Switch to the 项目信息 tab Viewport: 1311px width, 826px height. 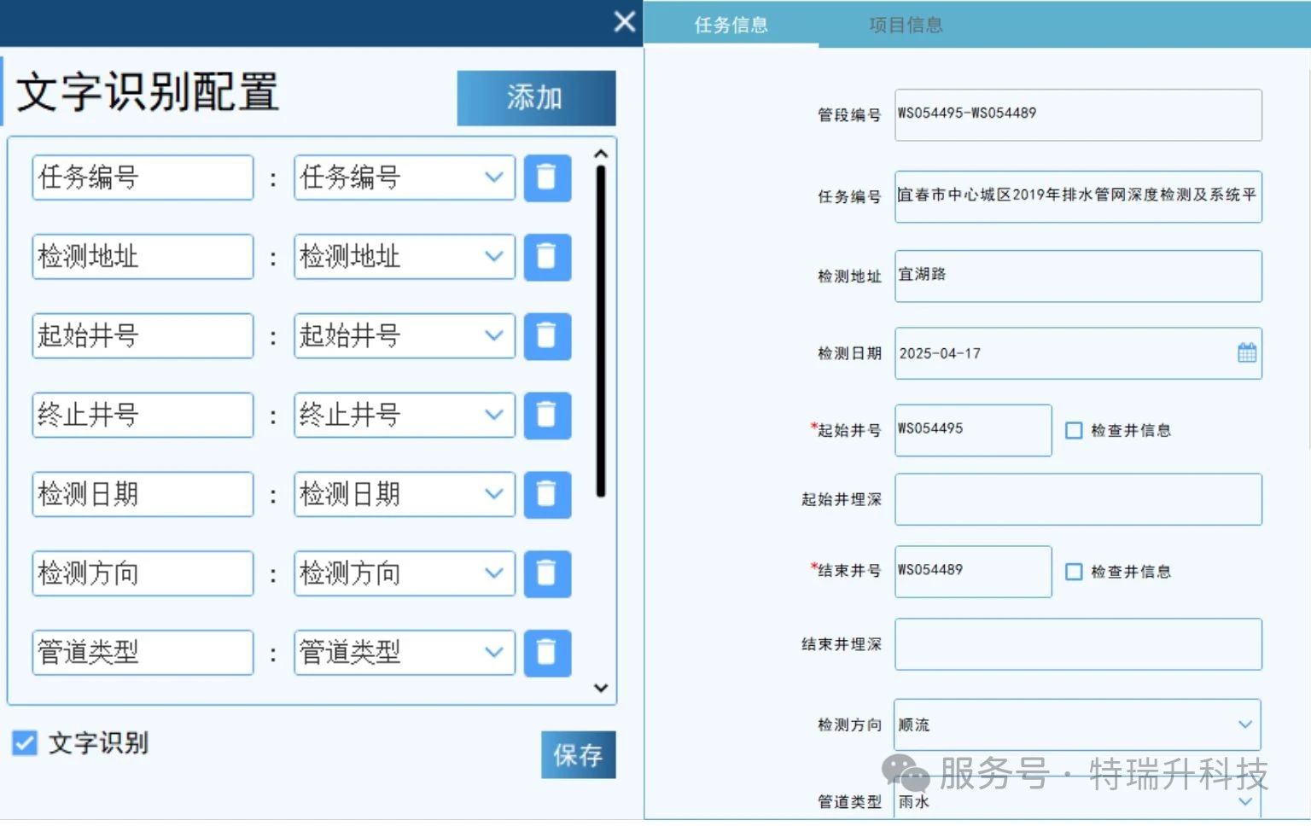point(906,25)
